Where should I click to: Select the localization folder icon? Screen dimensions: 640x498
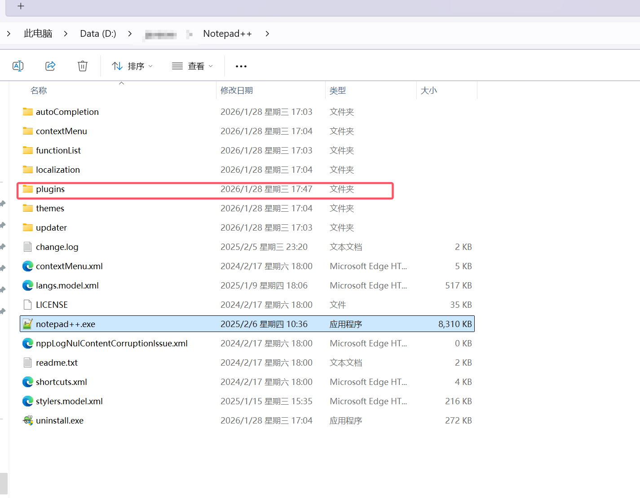(28, 170)
